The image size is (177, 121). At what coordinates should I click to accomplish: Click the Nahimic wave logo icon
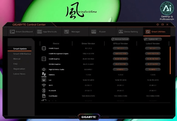[44, 75]
